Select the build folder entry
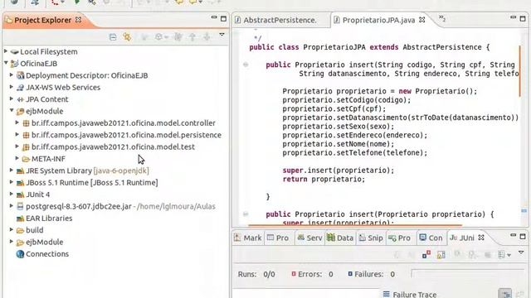531x298 pixels. click(x=35, y=230)
